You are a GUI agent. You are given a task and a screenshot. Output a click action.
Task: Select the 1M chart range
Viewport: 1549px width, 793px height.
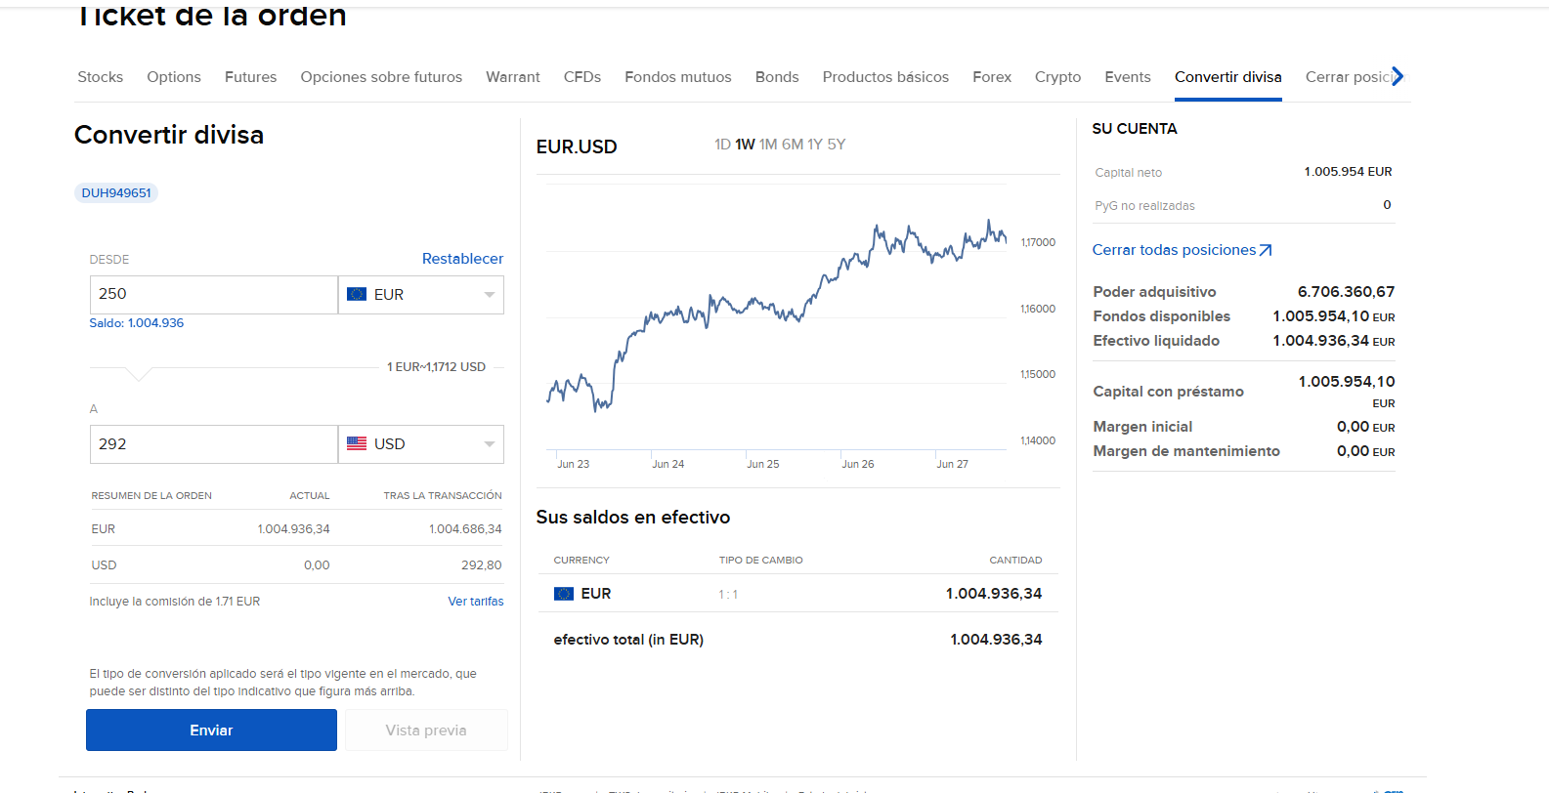[x=768, y=145]
